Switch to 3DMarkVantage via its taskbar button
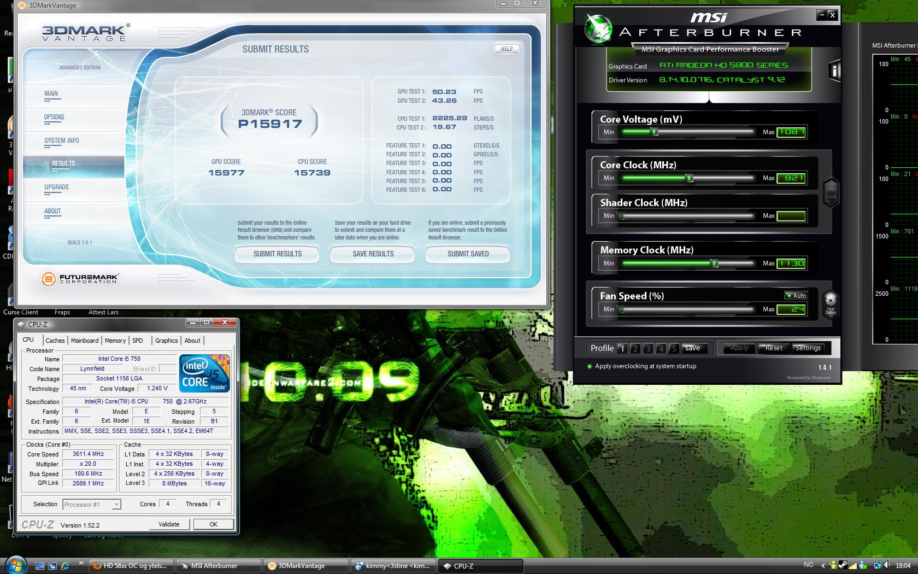 tap(306, 566)
